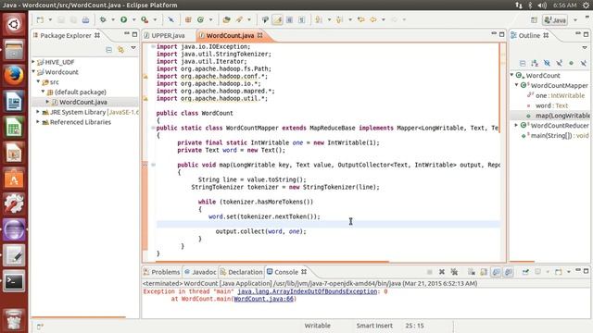Click the External Tools run icon
593x333 pixels.
pos(145,19)
